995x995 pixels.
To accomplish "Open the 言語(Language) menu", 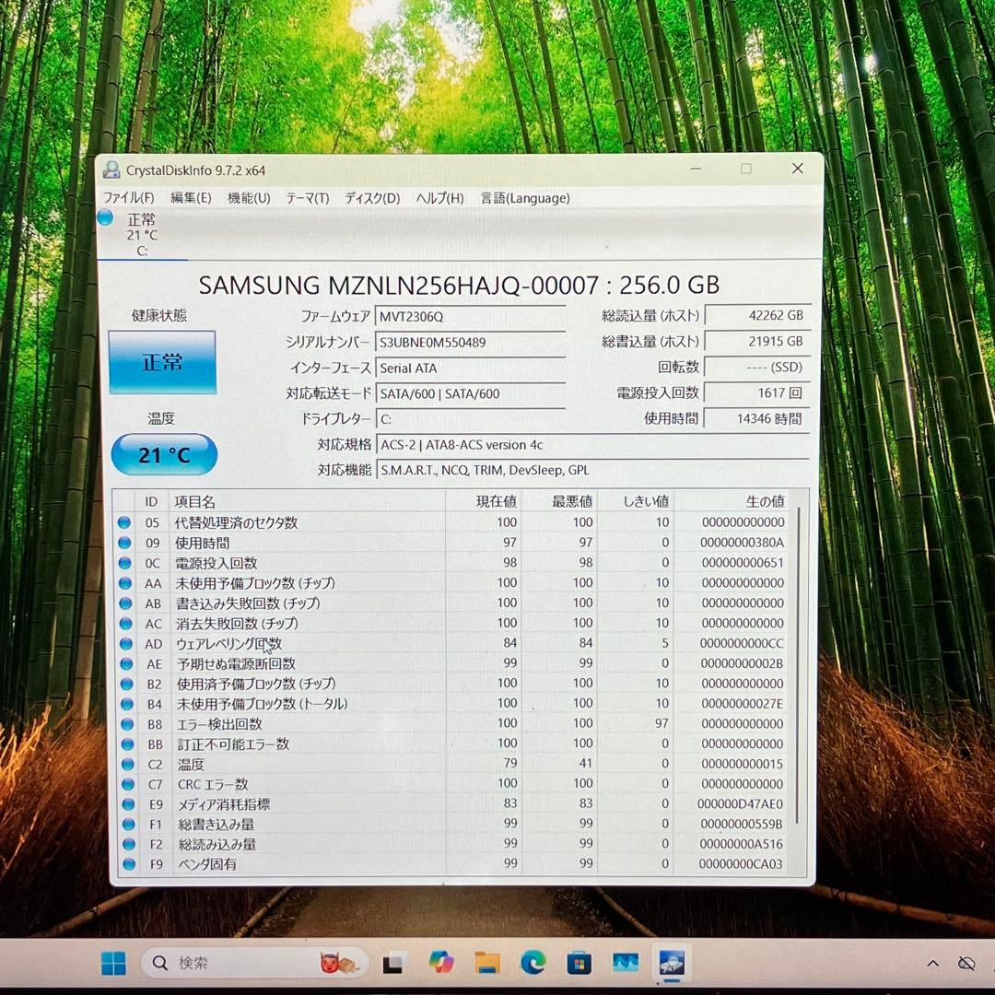I will pyautogui.click(x=525, y=198).
